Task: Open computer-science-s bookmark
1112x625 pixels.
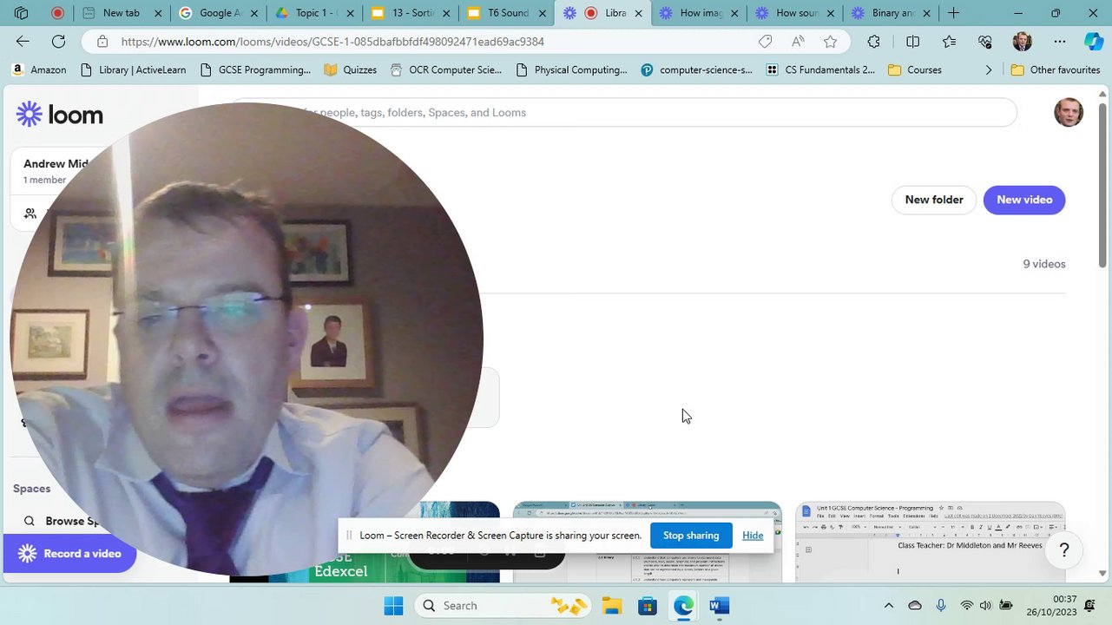Action: click(696, 69)
